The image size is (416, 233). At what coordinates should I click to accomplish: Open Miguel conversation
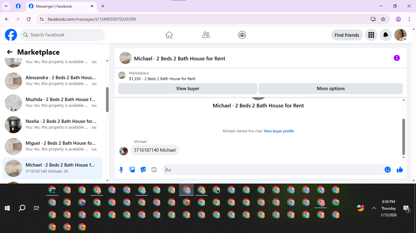52,146
